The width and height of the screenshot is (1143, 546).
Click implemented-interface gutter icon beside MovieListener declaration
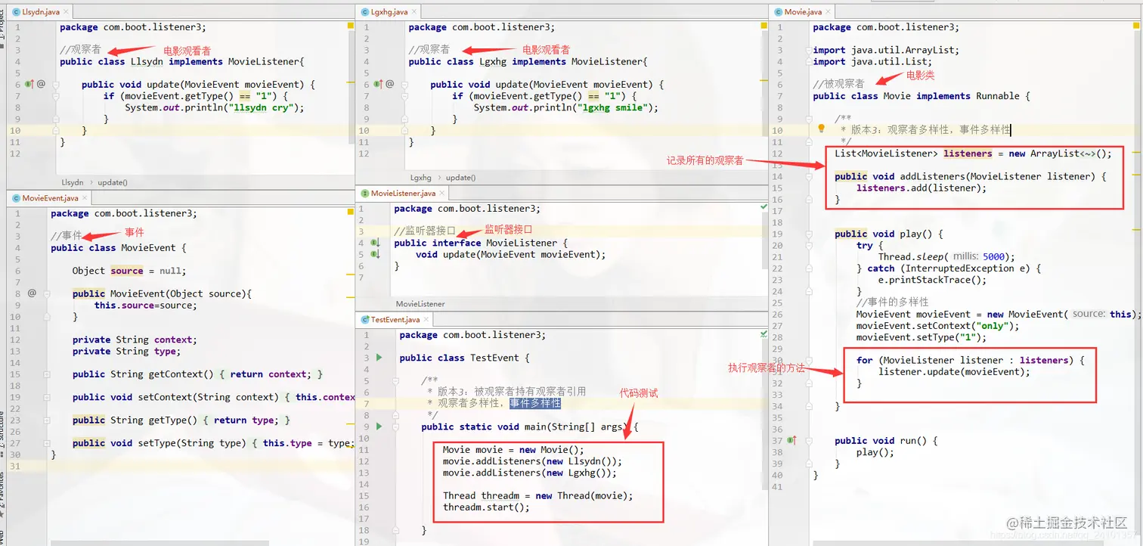[x=375, y=243]
